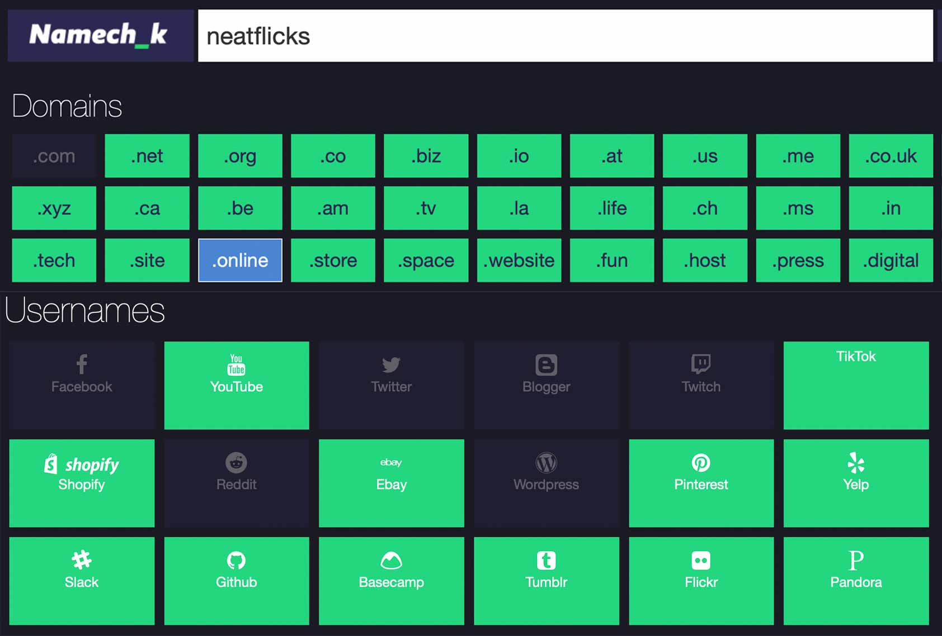Viewport: 942px width, 636px height.
Task: Select the Ebay username tile
Action: (392, 483)
